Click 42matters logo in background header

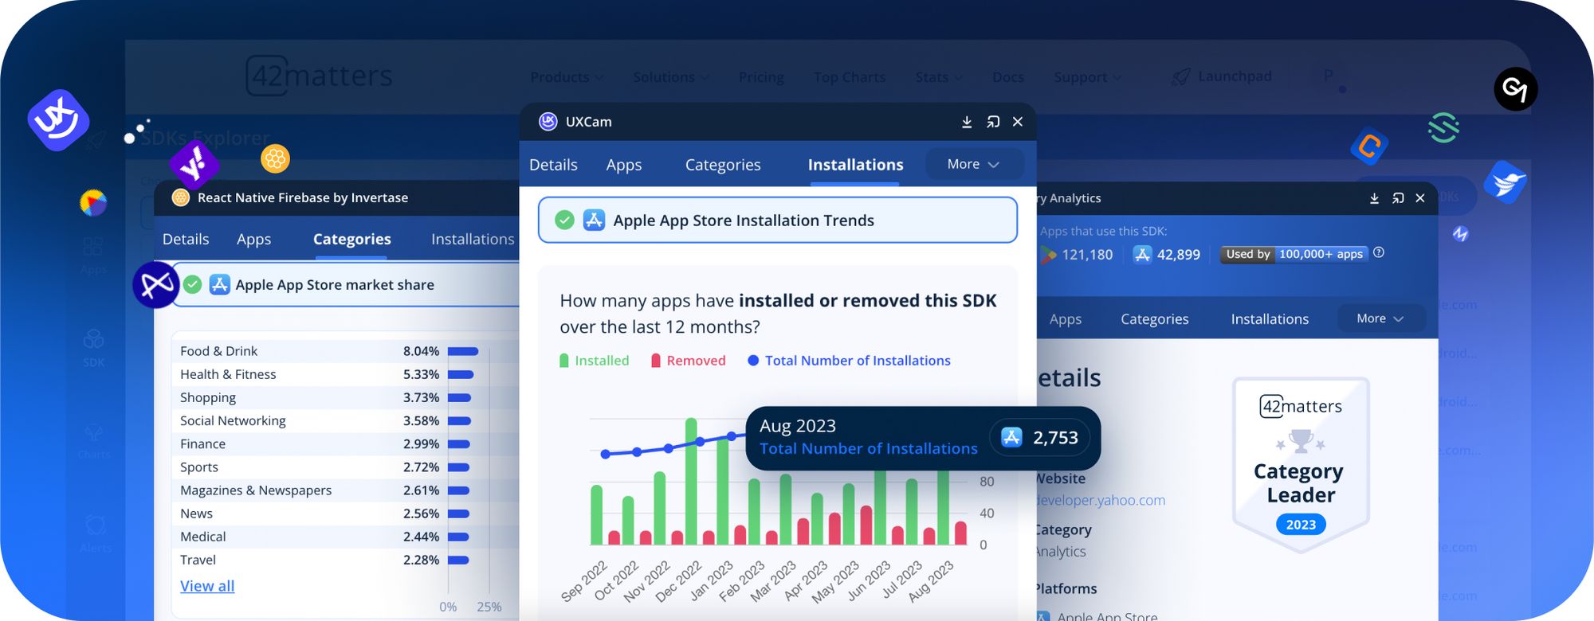[x=319, y=76]
